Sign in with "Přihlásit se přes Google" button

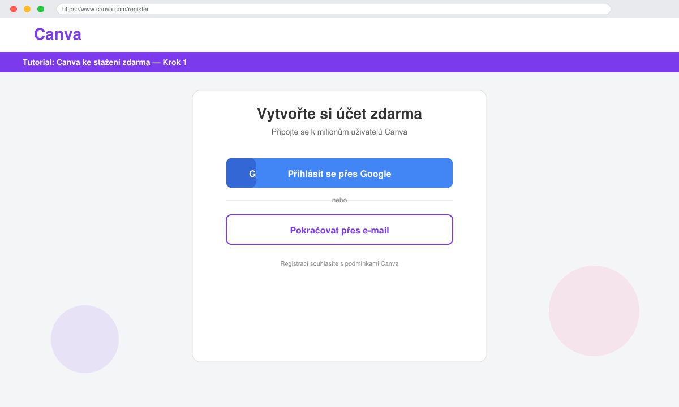tap(339, 173)
